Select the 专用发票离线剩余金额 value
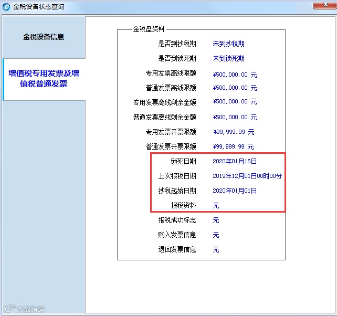The height and width of the screenshot is (316, 337). pyautogui.click(x=235, y=101)
